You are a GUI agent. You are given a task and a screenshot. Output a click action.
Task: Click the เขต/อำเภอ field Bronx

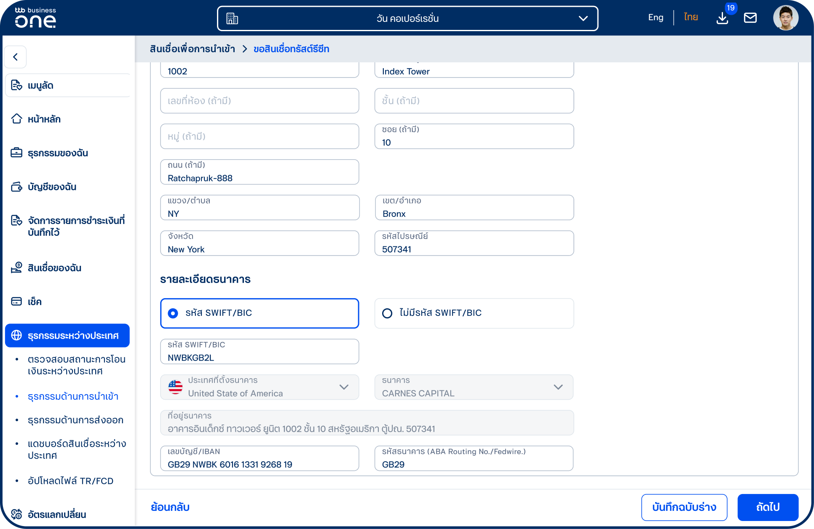coord(474,208)
